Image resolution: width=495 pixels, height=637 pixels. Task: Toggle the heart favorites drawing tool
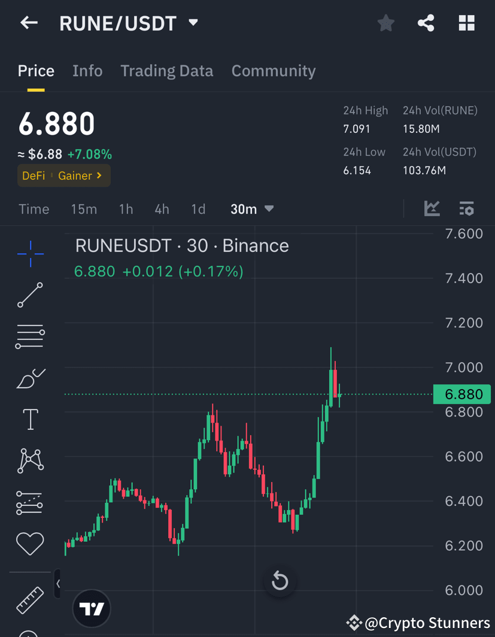pyautogui.click(x=30, y=544)
